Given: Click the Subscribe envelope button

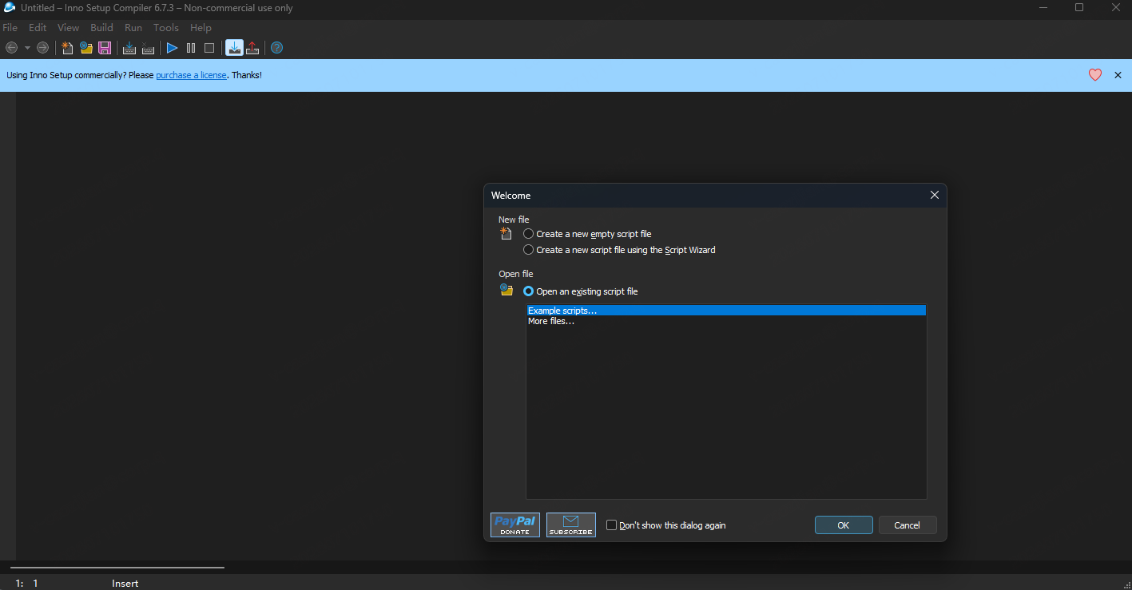Looking at the screenshot, I should pyautogui.click(x=571, y=525).
